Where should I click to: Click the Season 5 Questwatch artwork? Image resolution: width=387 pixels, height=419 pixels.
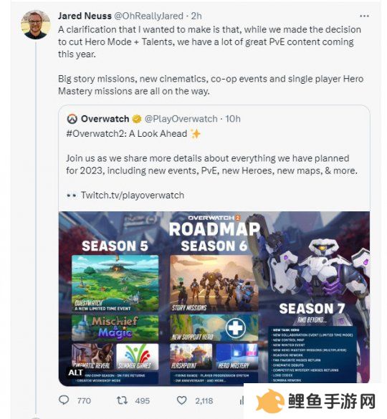pos(115,283)
